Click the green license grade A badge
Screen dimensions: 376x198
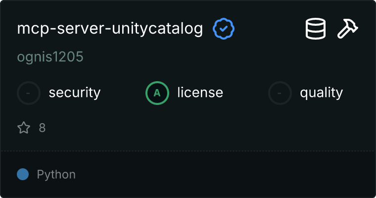157,93
